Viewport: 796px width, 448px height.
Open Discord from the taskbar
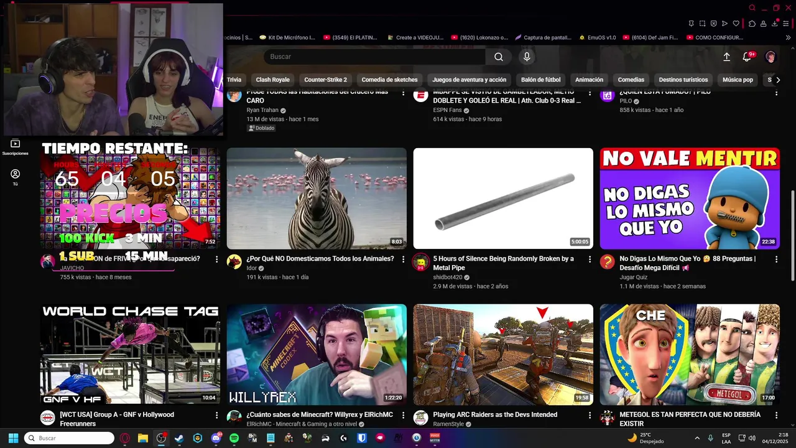coord(216,438)
